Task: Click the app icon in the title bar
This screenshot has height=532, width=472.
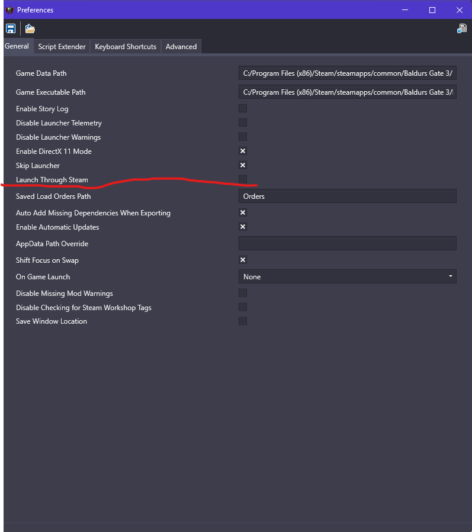Action: click(9, 9)
